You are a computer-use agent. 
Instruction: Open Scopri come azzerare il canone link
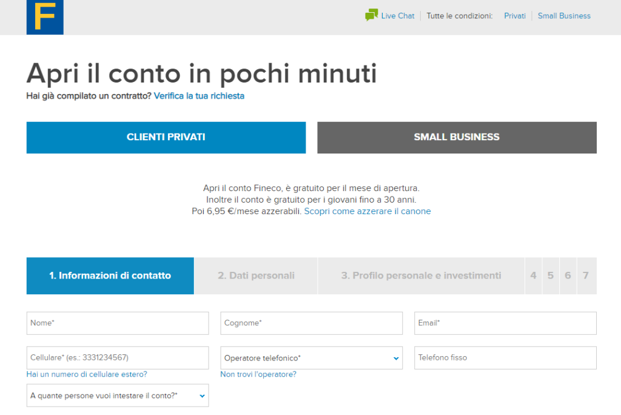pos(367,211)
